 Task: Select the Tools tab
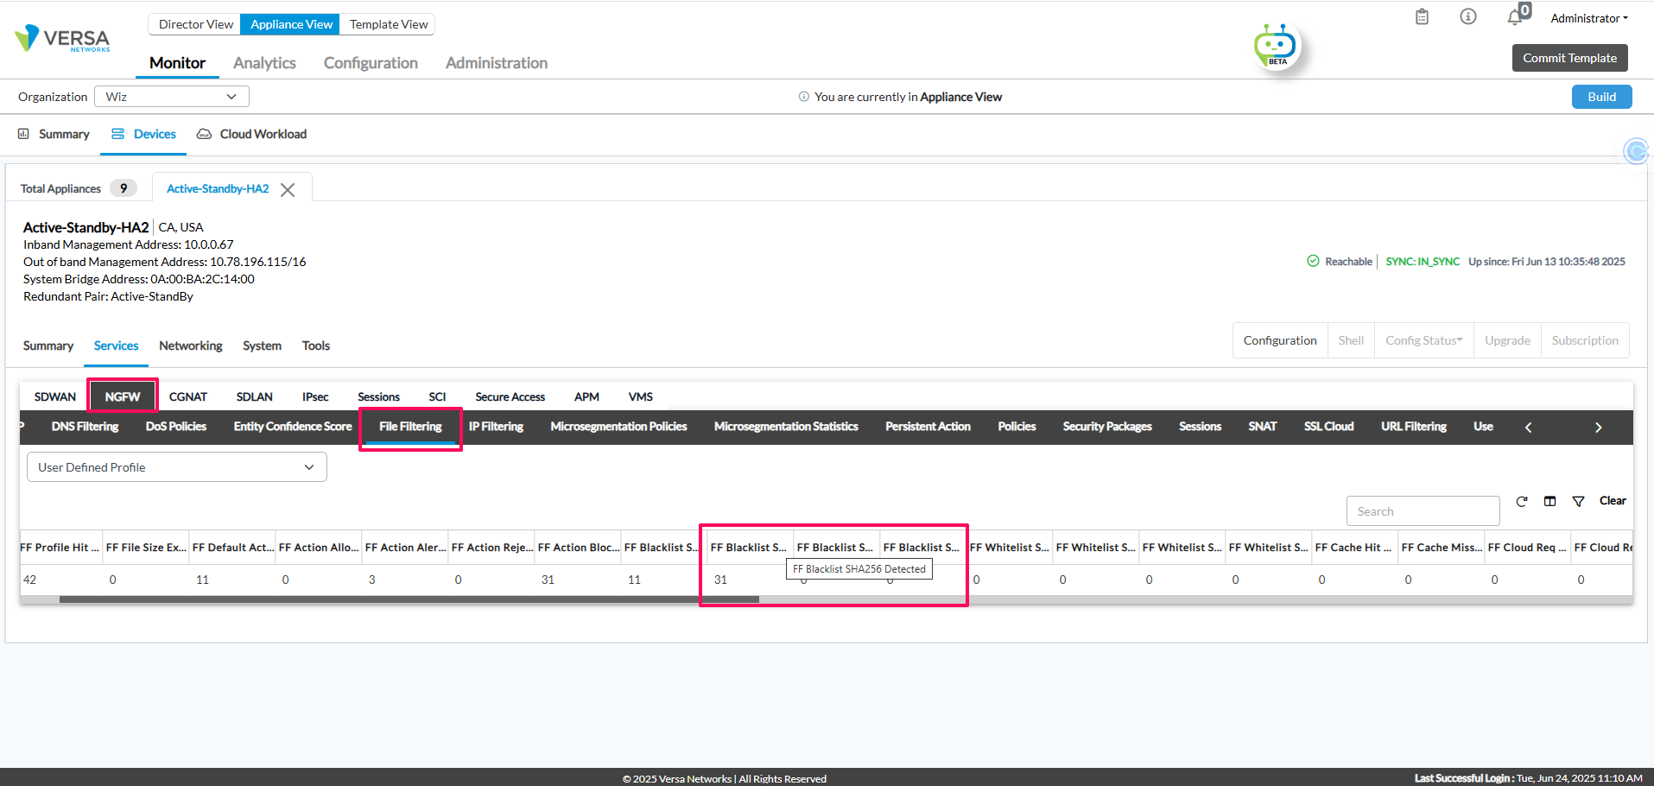315,345
